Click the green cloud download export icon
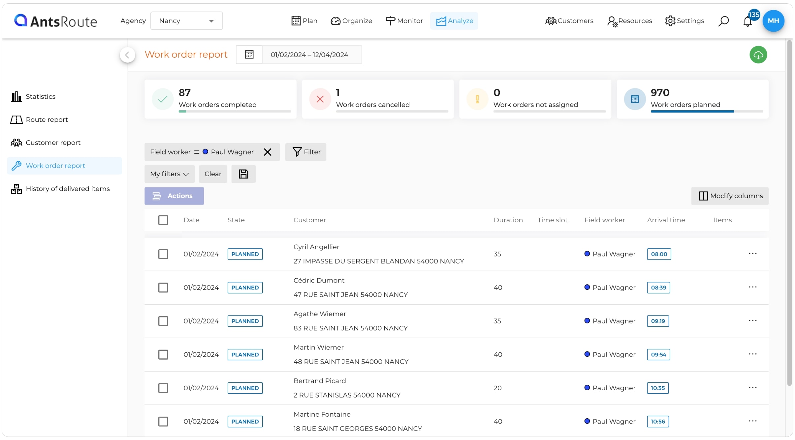This screenshot has height=440, width=795. [758, 55]
